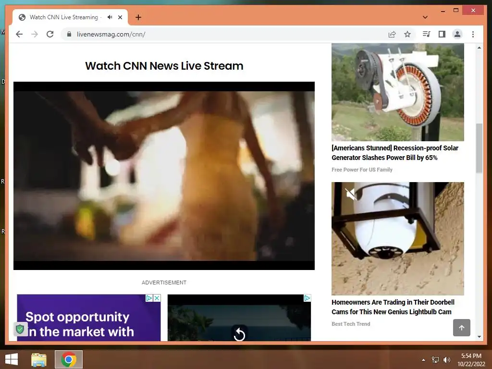Open Chrome side panel
The height and width of the screenshot is (369, 492).
tap(442, 34)
